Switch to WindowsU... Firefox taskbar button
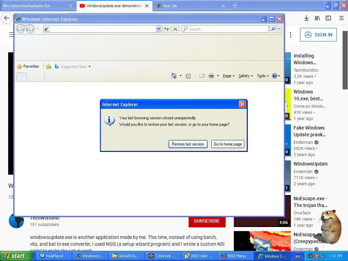 tap(90, 256)
